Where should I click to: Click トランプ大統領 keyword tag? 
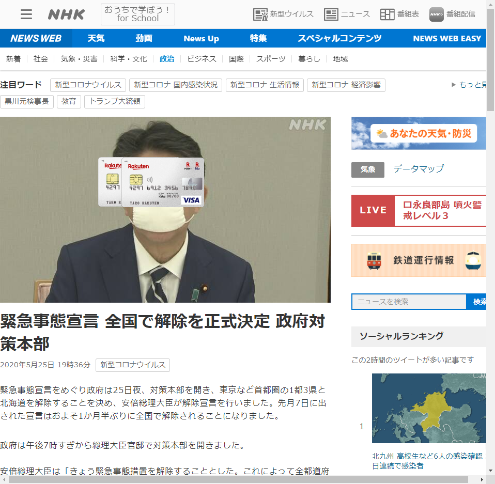click(x=115, y=101)
